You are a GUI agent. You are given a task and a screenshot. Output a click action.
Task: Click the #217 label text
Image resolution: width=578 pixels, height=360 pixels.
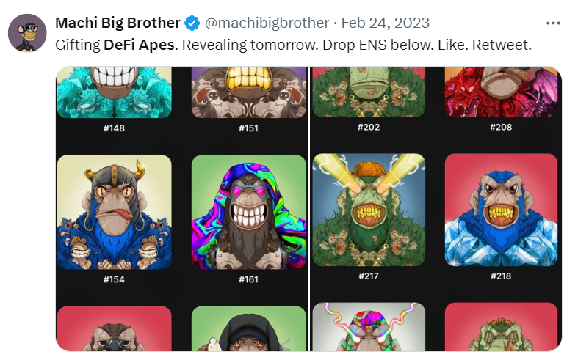(x=369, y=276)
